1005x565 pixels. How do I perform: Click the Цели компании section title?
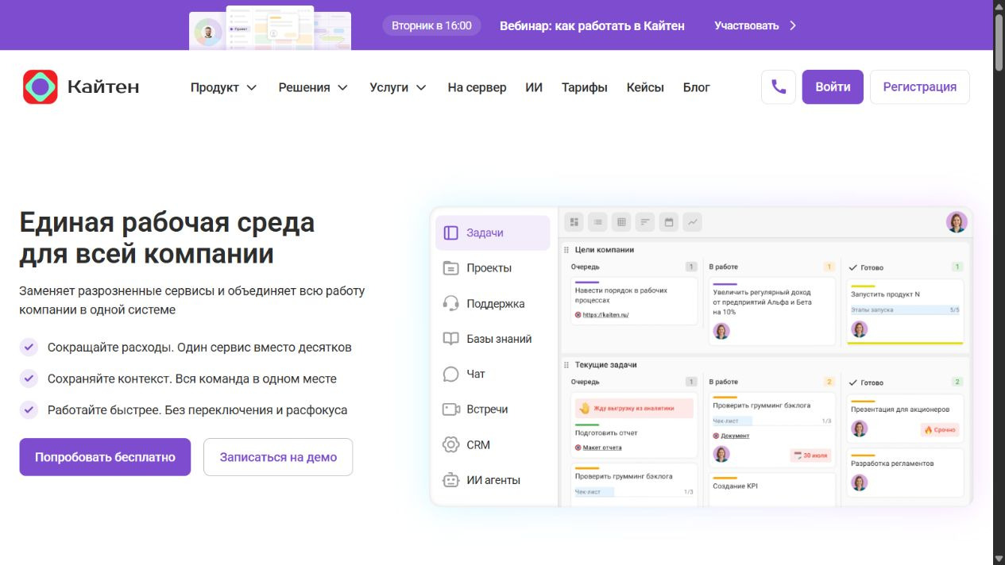pos(605,250)
